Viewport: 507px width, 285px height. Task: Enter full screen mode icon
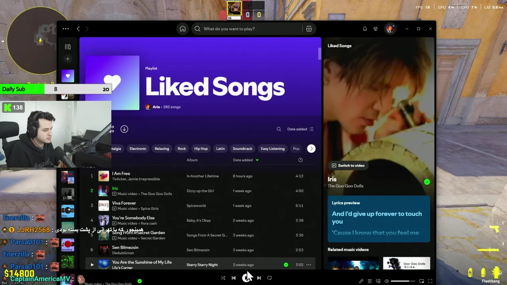tap(430, 281)
